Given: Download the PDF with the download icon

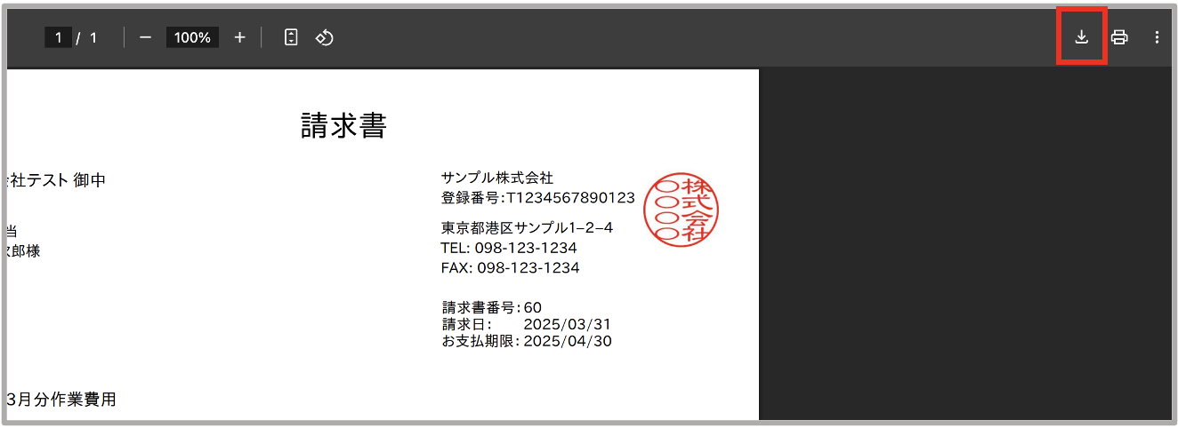Looking at the screenshot, I should (1082, 37).
